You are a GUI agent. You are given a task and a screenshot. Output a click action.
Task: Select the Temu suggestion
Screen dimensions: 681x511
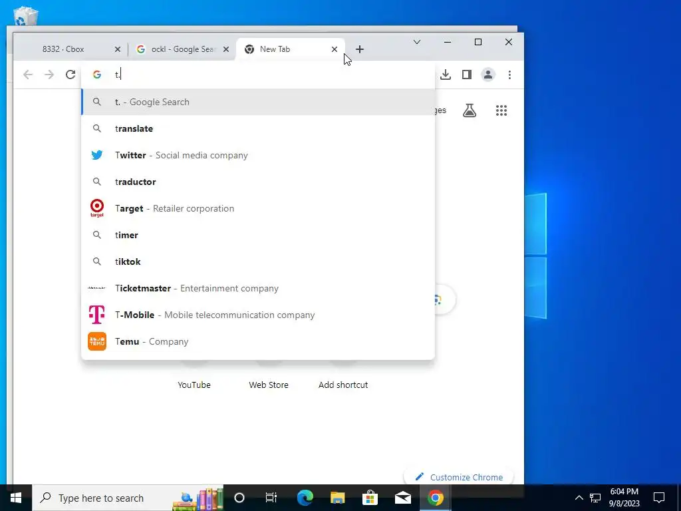258,341
